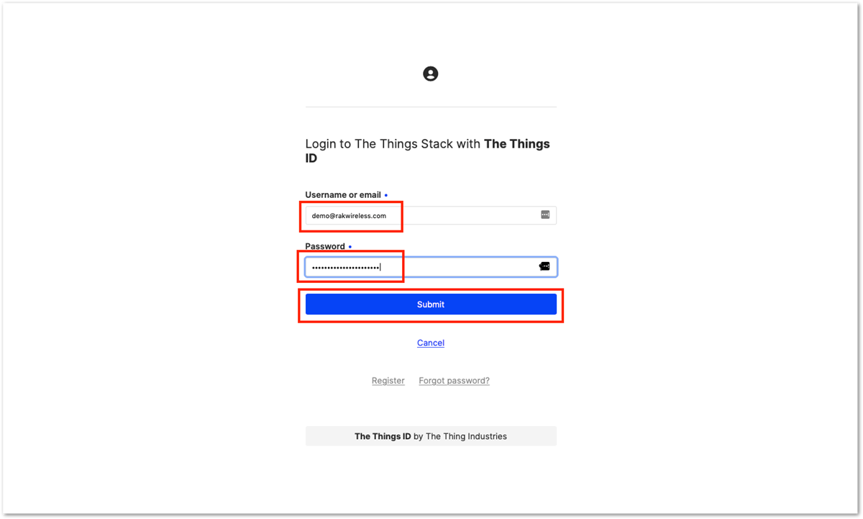The width and height of the screenshot is (863, 519).
Task: Open password manager icon in password field
Action: coord(544,266)
